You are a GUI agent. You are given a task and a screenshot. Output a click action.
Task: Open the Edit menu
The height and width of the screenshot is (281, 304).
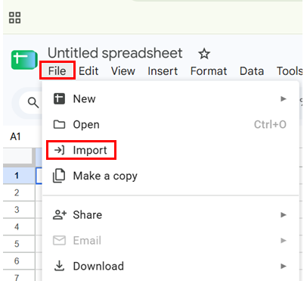pos(88,71)
